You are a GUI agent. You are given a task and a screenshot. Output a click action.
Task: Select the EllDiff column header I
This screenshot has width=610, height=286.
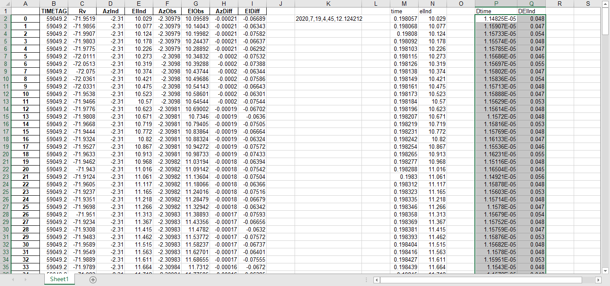point(252,4)
